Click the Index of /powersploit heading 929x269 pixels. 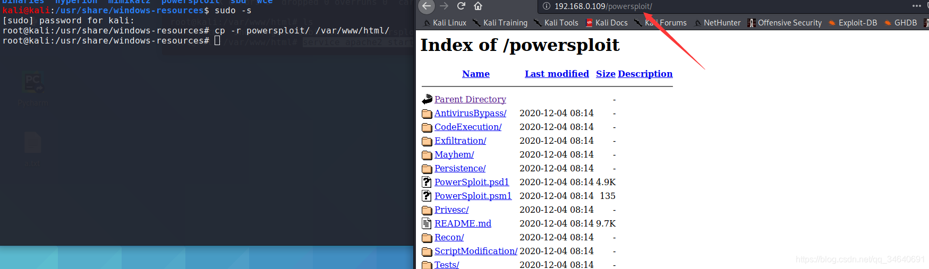click(520, 45)
